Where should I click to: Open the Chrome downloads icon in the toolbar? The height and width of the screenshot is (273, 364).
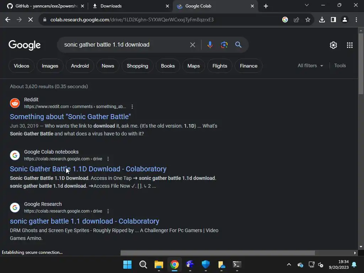[322, 20]
